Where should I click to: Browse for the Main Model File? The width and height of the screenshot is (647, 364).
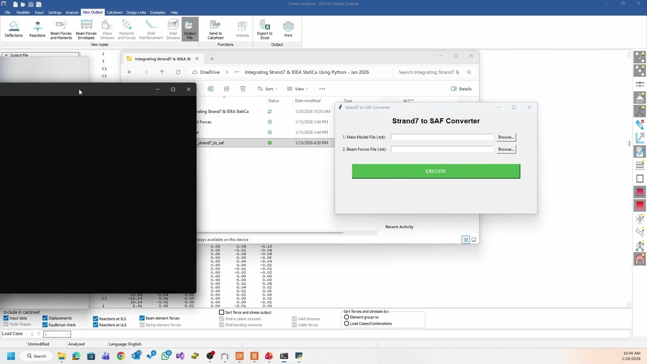tap(506, 137)
